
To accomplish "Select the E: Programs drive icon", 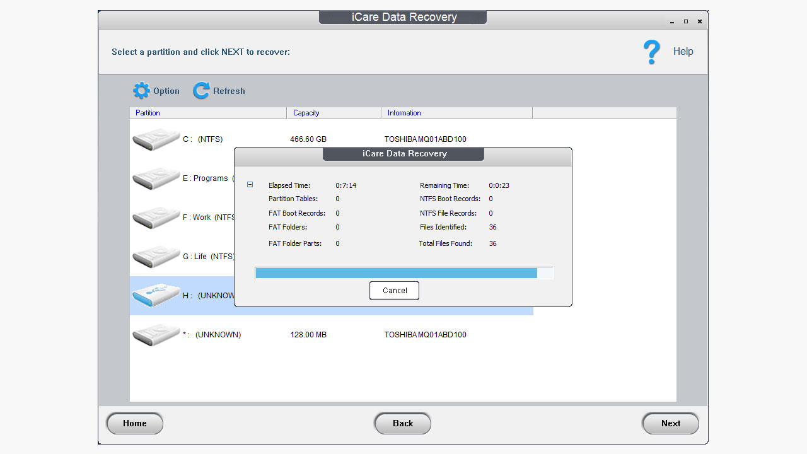I will tap(156, 178).
